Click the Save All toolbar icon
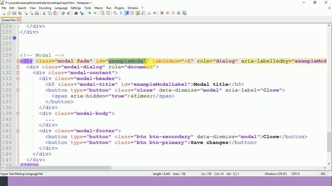 tap(20, 13)
